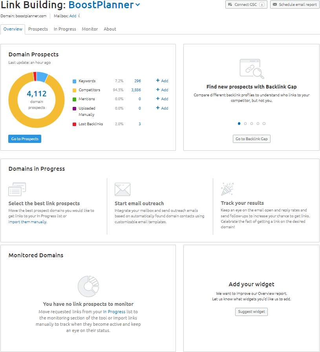This screenshot has width=320, height=352.
Task: Click the red Lost Backlinks donut segment
Action: coord(35,77)
